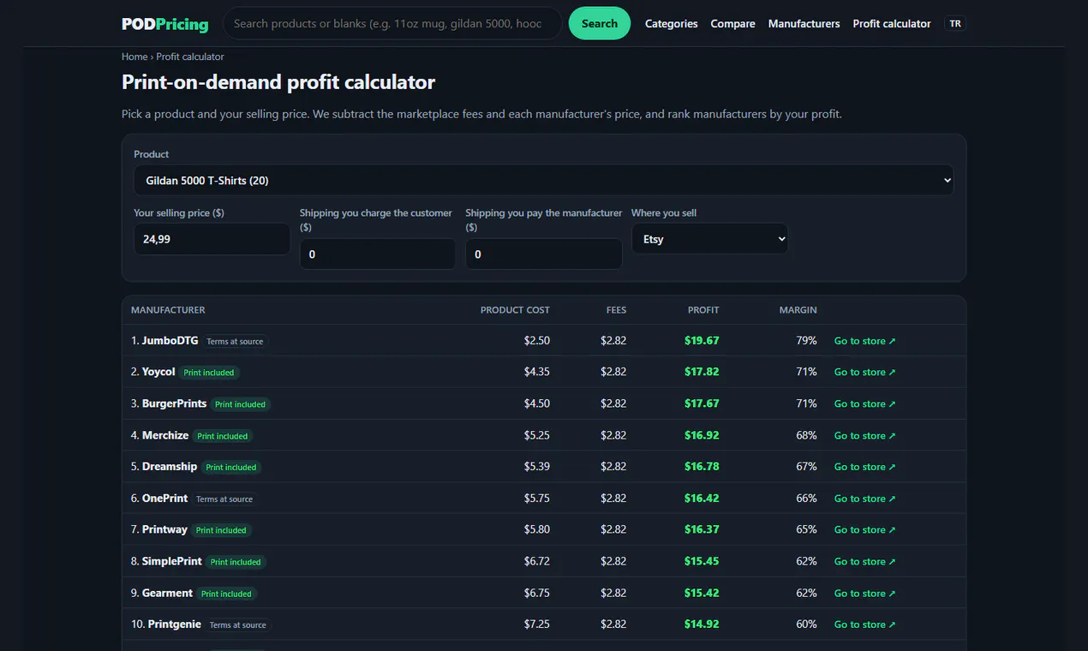This screenshot has width=1088, height=651.
Task: Click Yoycol manufacturer name
Action: tap(158, 372)
